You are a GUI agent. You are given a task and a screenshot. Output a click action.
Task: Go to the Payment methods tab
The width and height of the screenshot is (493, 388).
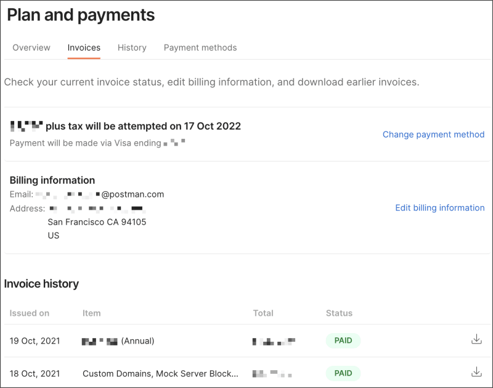coord(200,47)
